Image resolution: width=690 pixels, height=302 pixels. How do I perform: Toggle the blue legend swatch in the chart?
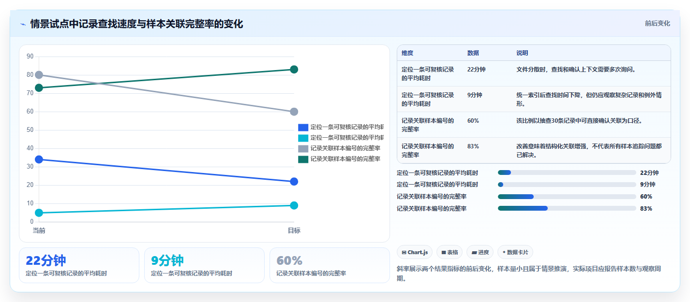[x=303, y=128]
